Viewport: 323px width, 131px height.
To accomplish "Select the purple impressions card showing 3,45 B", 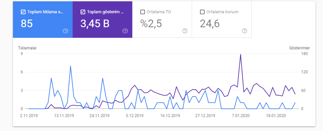I will 102,20.
